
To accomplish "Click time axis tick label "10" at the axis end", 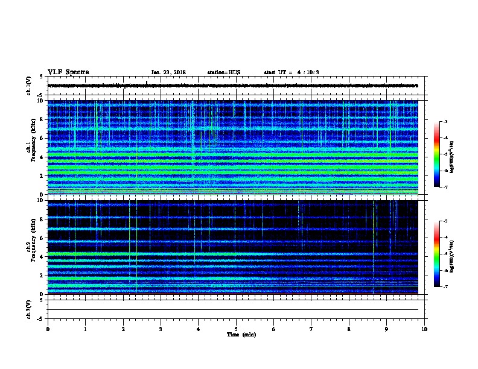I will [x=424, y=329].
